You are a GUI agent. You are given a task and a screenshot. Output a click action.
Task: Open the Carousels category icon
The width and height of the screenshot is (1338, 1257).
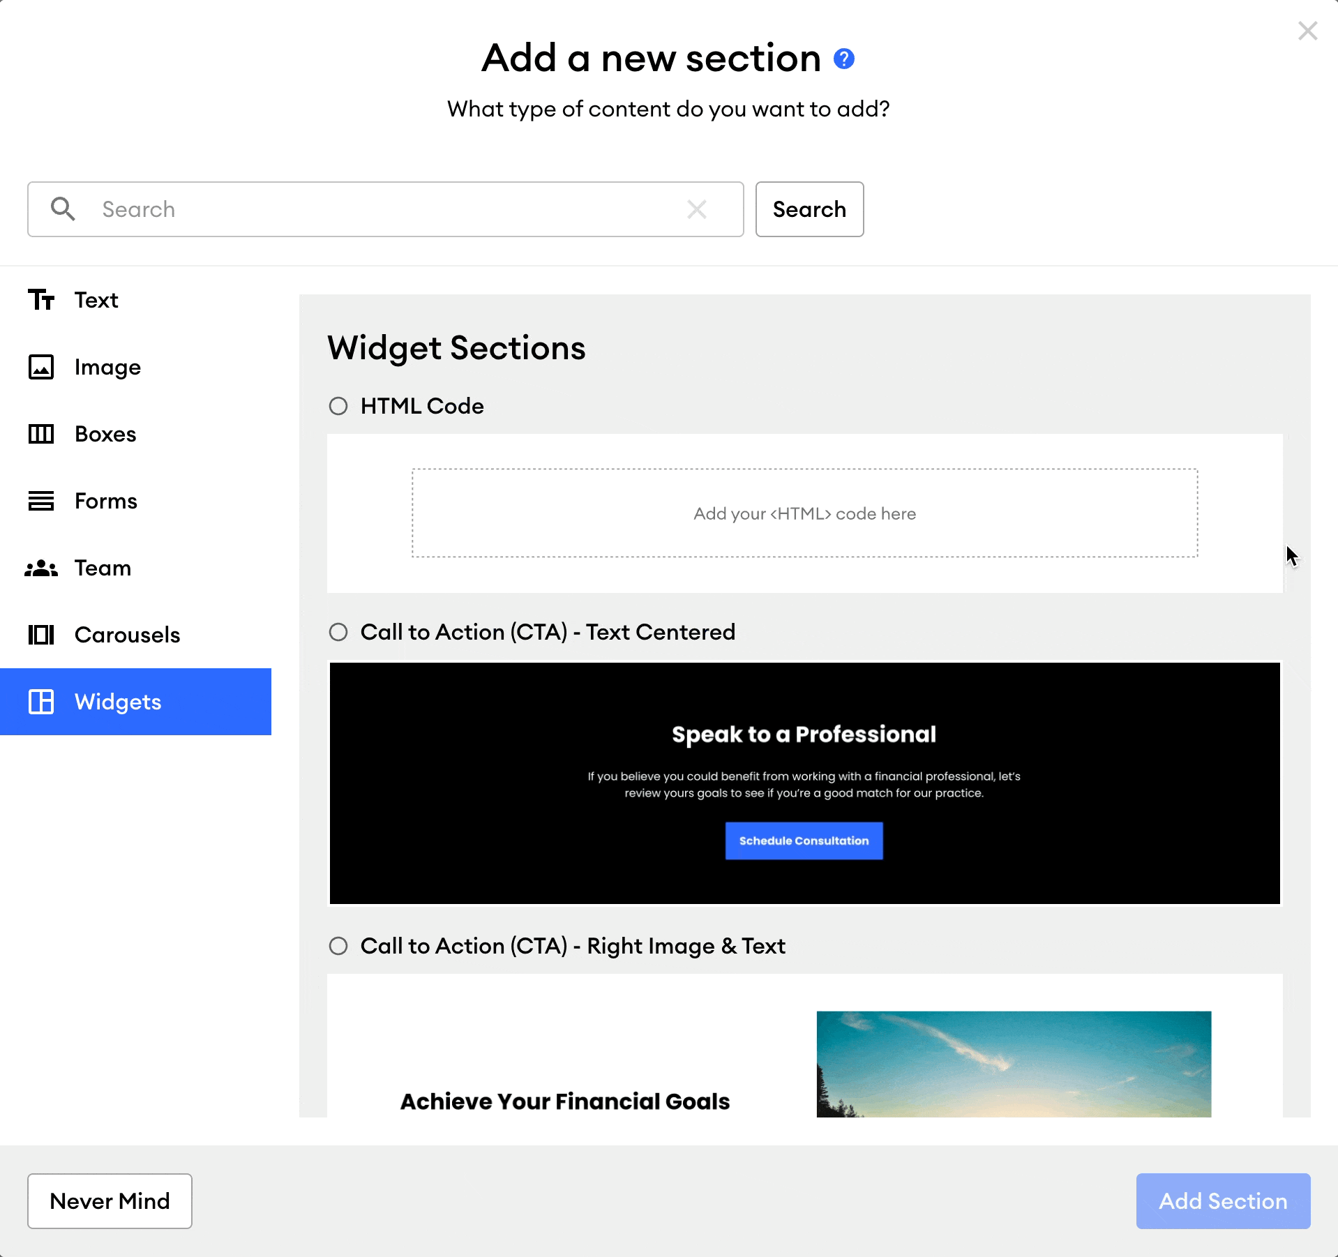click(40, 635)
